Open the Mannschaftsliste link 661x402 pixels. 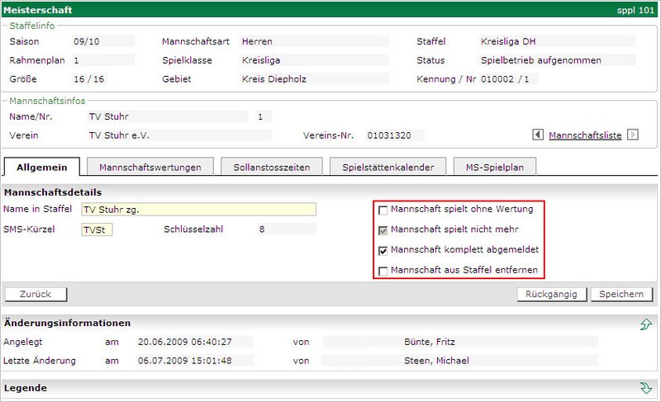[585, 135]
